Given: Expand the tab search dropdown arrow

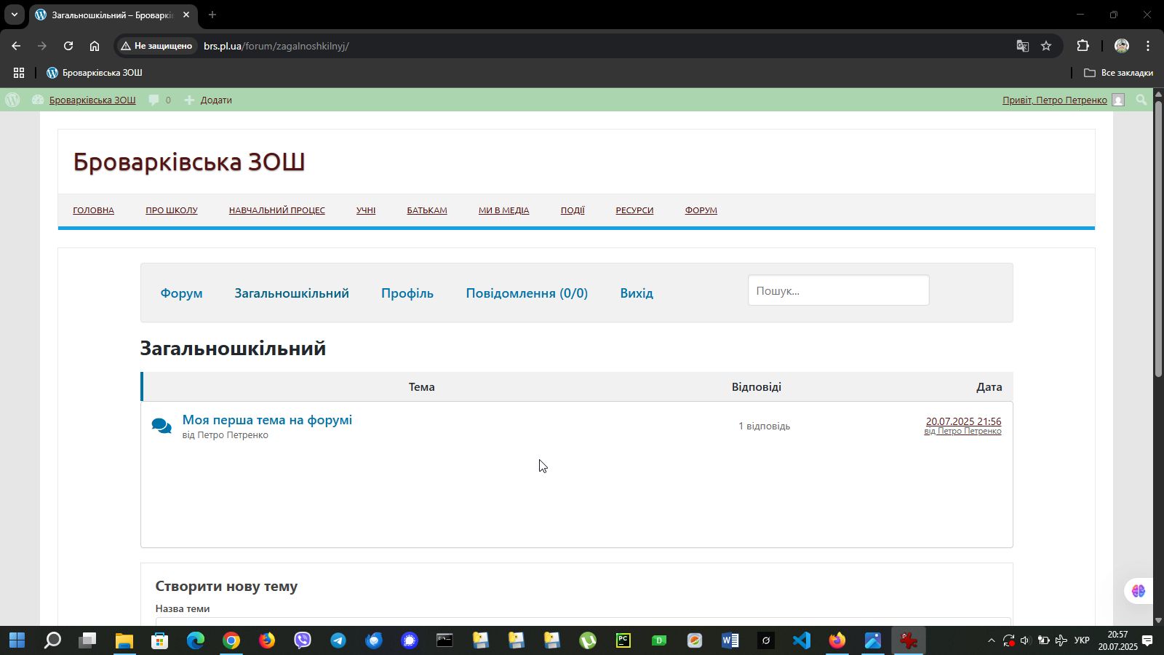Looking at the screenshot, I should pyautogui.click(x=14, y=15).
